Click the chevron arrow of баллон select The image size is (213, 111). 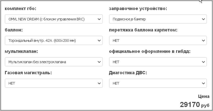(99, 41)
